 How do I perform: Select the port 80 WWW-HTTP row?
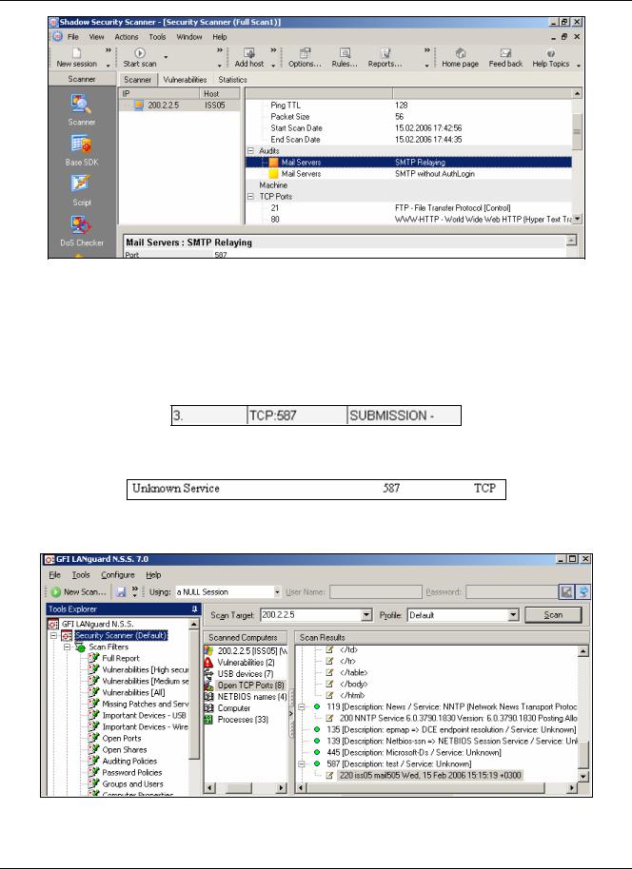(408, 219)
